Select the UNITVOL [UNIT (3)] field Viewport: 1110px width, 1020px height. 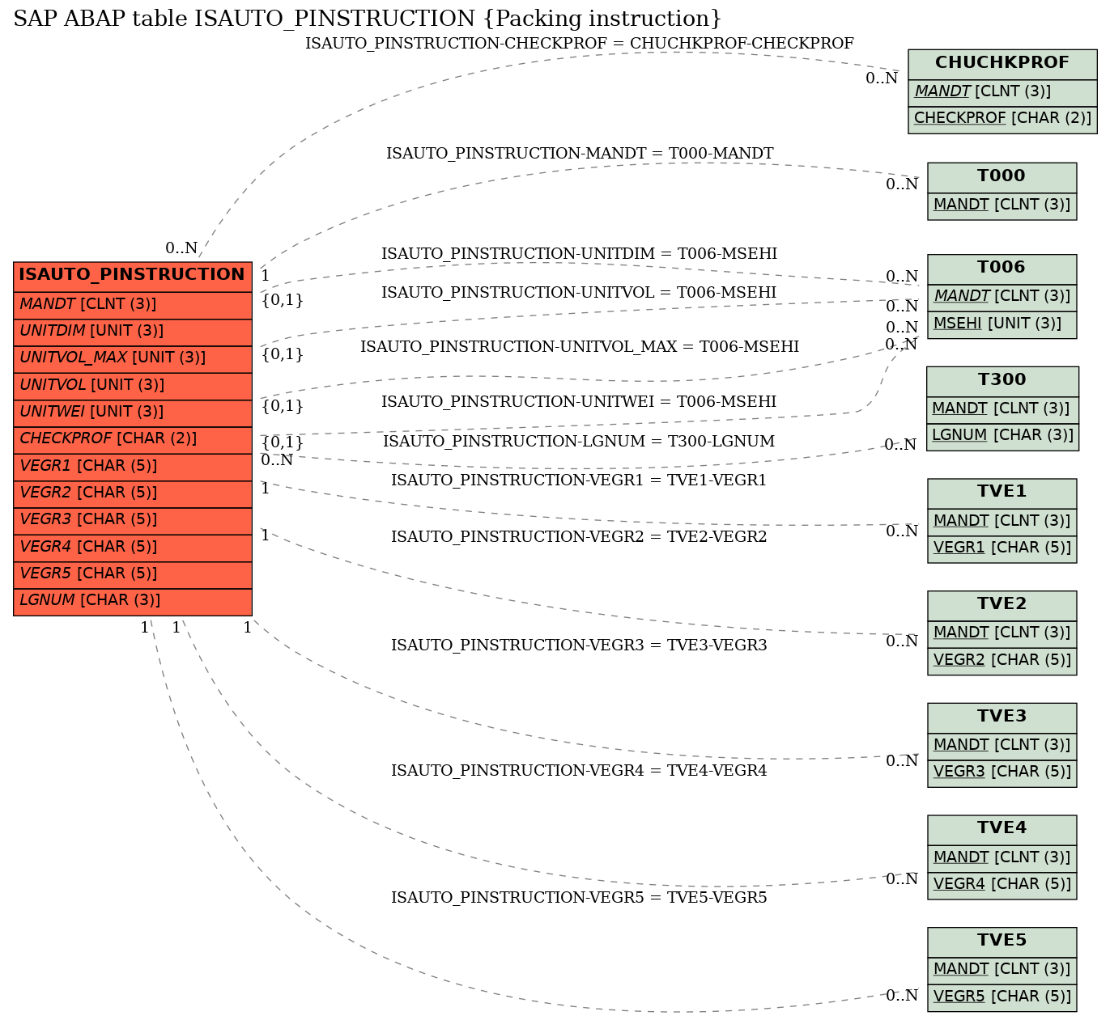pos(133,386)
